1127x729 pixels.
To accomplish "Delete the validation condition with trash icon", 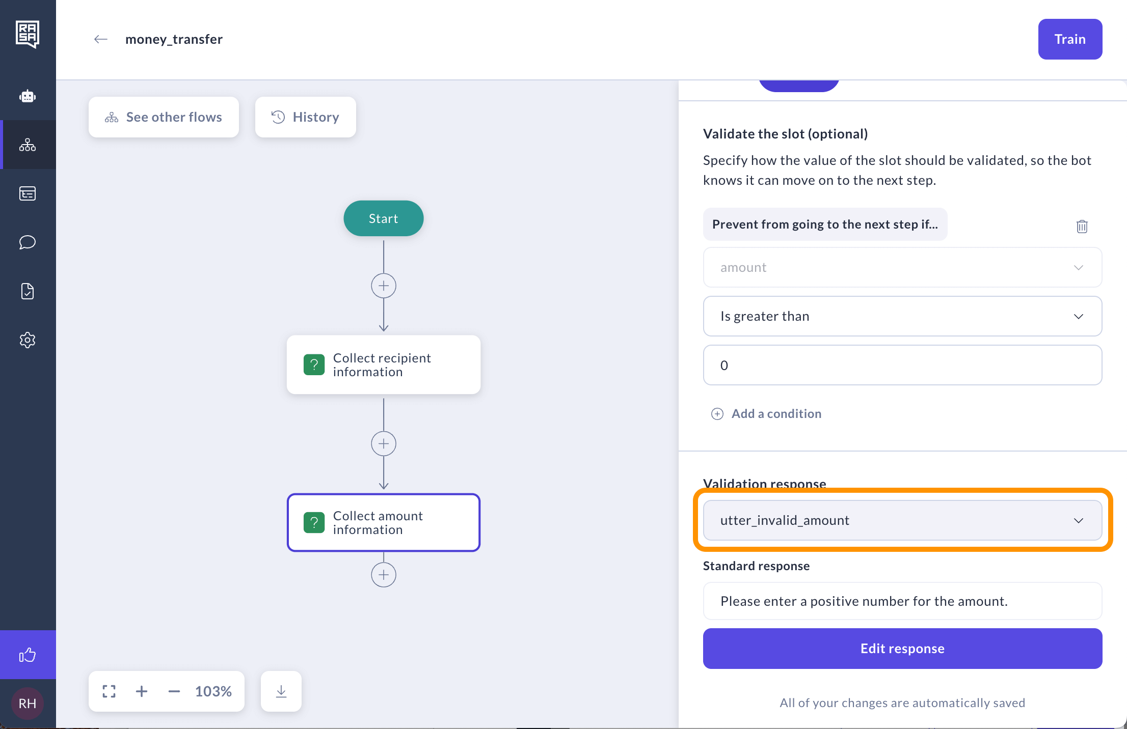I will [1082, 226].
